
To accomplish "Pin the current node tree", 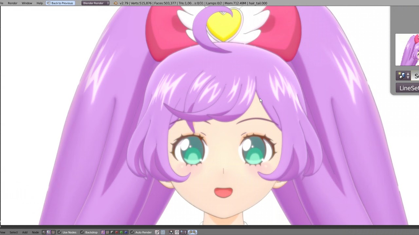I will (157, 232).
